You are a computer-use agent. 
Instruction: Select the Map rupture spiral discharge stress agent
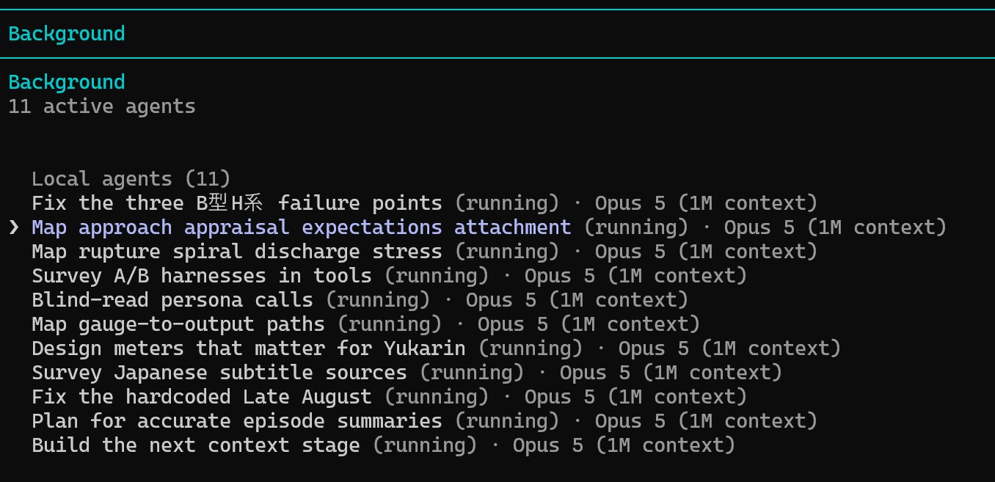click(424, 252)
